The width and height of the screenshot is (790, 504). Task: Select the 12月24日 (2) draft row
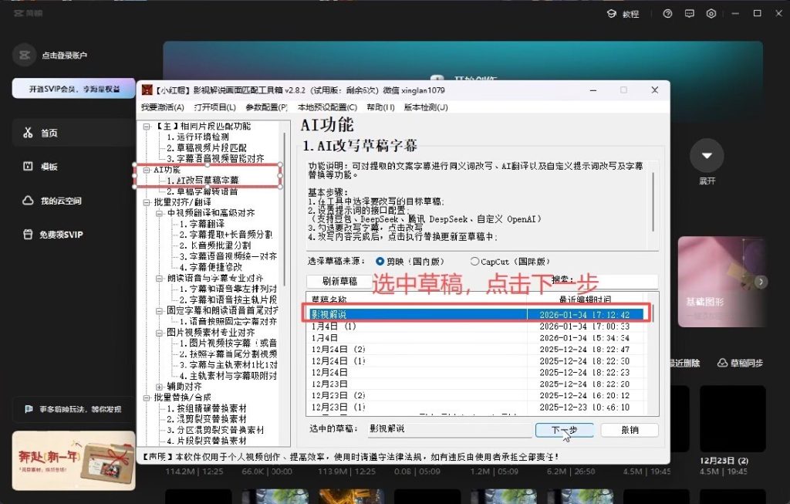(x=476, y=350)
